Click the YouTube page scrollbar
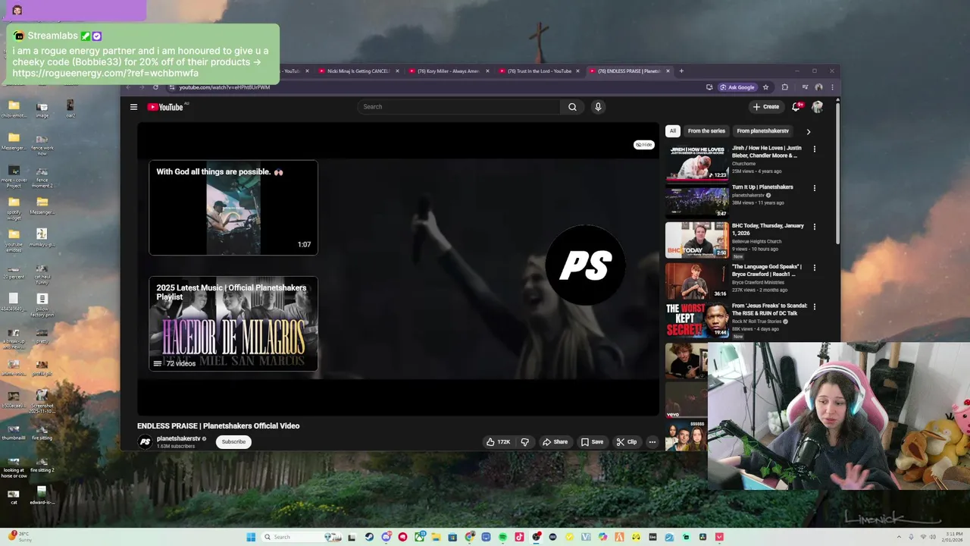Viewport: 970px width, 546px height. 837,173
